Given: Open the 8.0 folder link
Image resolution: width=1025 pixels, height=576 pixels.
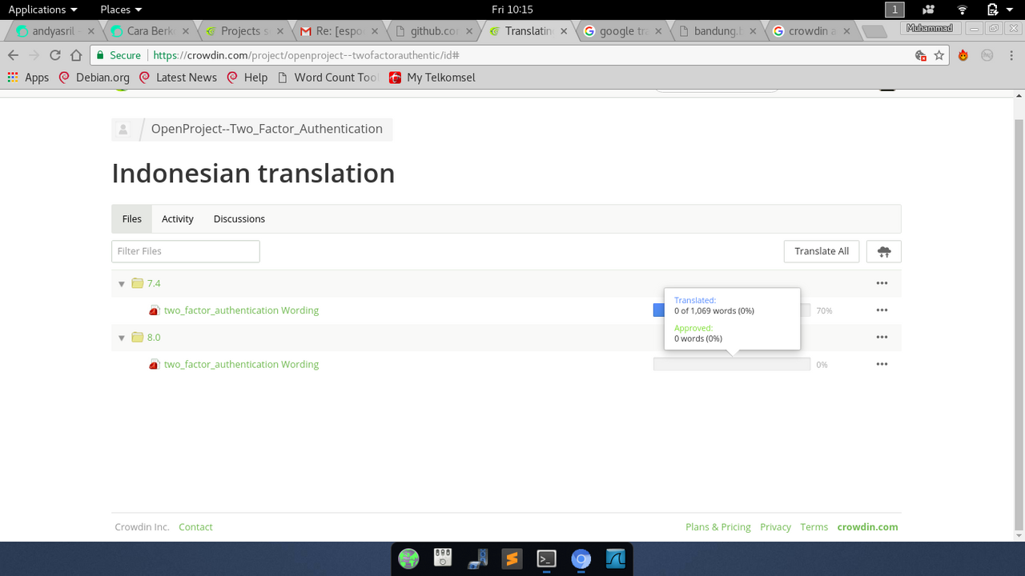Looking at the screenshot, I should pos(154,338).
